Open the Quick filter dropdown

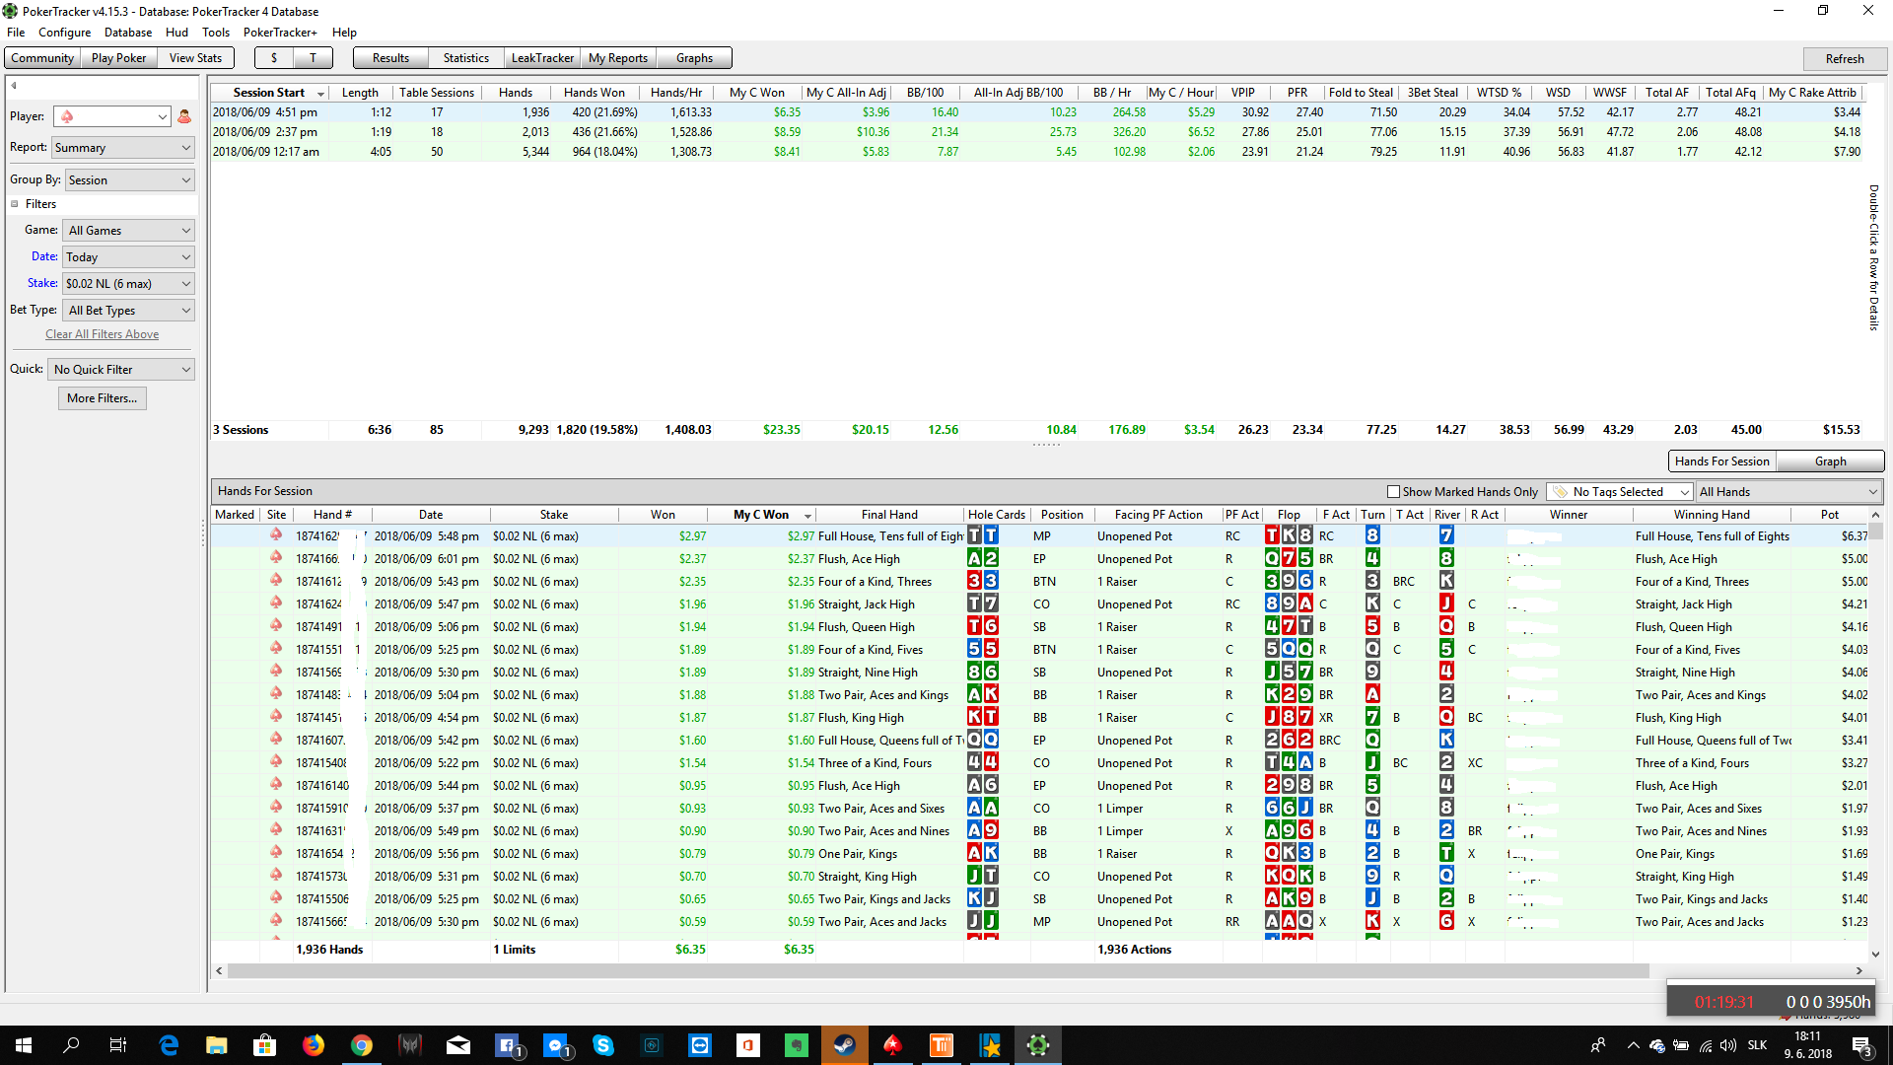pos(121,370)
